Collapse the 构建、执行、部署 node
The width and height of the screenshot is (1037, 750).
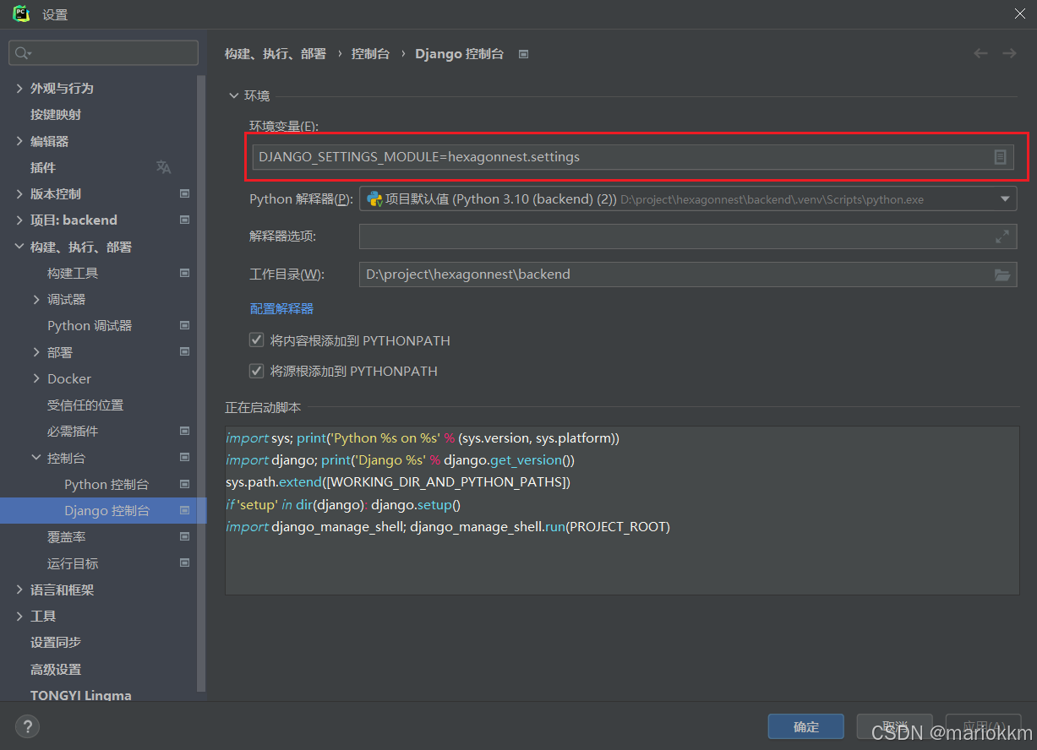[19, 247]
